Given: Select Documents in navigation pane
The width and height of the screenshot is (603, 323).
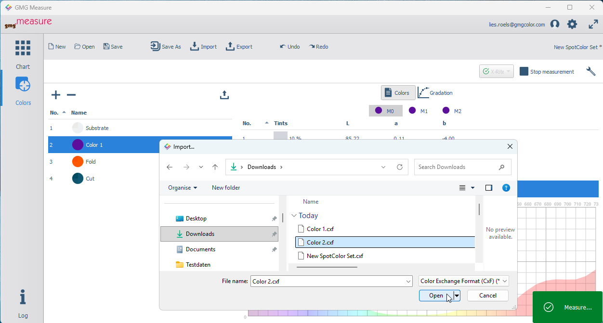Looking at the screenshot, I should [x=220, y=249].
